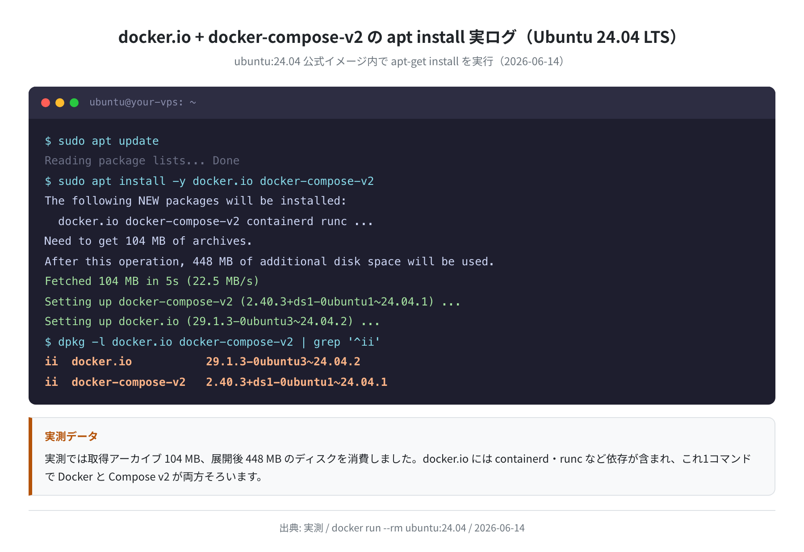Click the 'After this operation, 448 MB' line
Viewport: 804px width, 552px height.
pyautogui.click(x=269, y=262)
